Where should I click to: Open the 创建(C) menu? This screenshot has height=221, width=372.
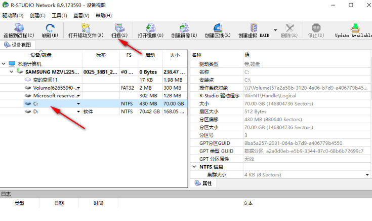[37, 15]
